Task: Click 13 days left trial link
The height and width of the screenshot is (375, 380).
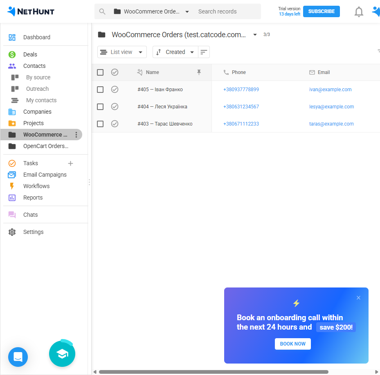Action: tap(290, 14)
